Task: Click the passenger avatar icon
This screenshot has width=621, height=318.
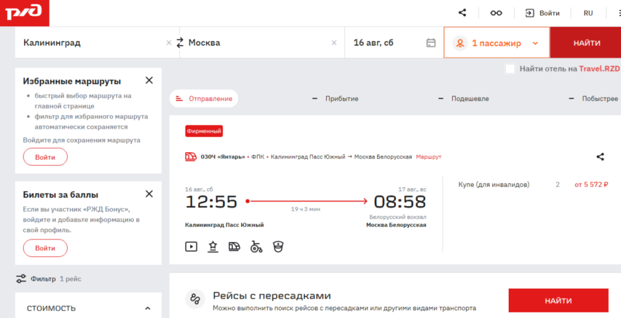Action: pyautogui.click(x=460, y=43)
